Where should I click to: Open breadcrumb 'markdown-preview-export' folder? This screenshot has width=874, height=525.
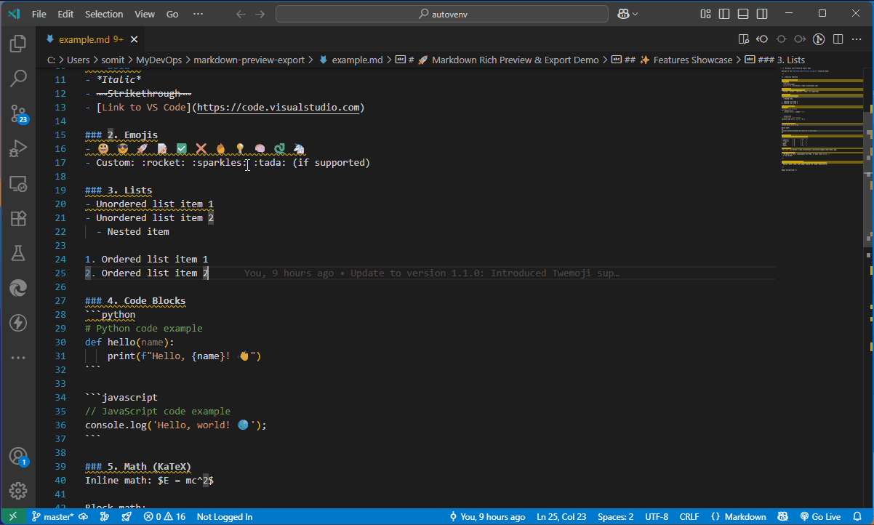pos(249,60)
